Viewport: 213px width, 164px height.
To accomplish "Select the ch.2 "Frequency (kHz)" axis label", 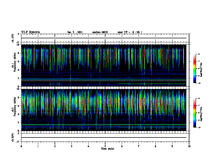I will [15, 107].
